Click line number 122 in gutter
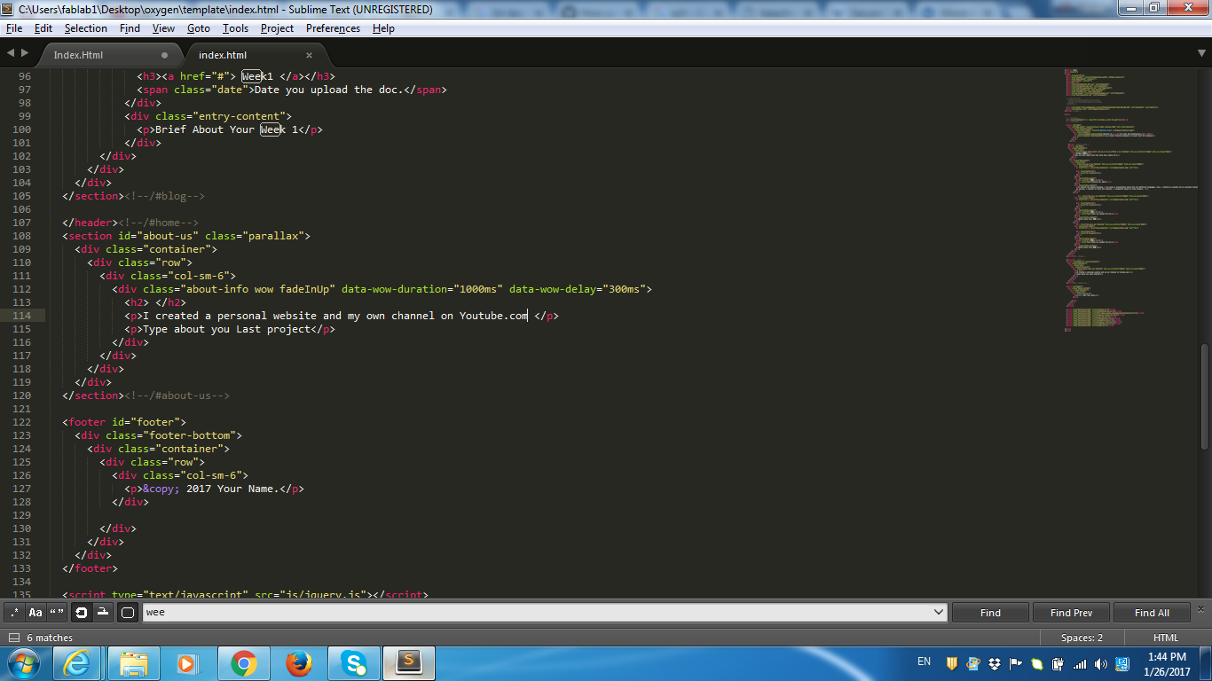The image size is (1212, 681). click(22, 422)
